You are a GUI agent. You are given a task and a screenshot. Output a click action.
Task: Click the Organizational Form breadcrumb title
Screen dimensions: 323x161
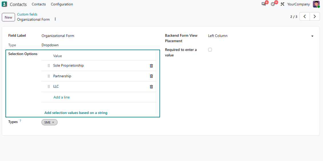(x=33, y=19)
